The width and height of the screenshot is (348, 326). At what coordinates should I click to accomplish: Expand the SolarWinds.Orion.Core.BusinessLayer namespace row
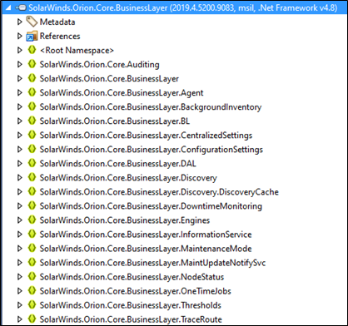click(19, 78)
